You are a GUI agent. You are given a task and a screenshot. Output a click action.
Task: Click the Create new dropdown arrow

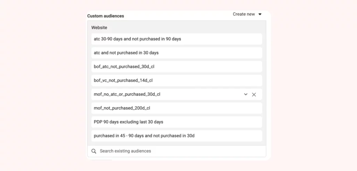[260, 14]
